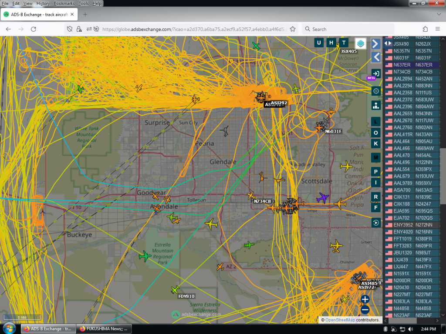446x334 pixels.
Task: Open the Windows Start button
Action: point(10,329)
